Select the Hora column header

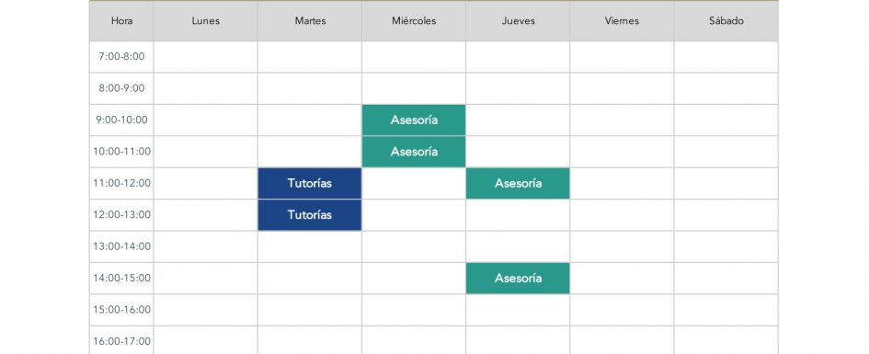tap(121, 21)
